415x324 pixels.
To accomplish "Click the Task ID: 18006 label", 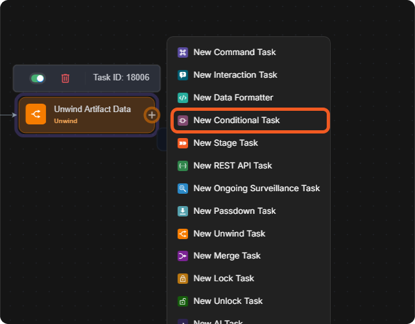I will tap(121, 77).
